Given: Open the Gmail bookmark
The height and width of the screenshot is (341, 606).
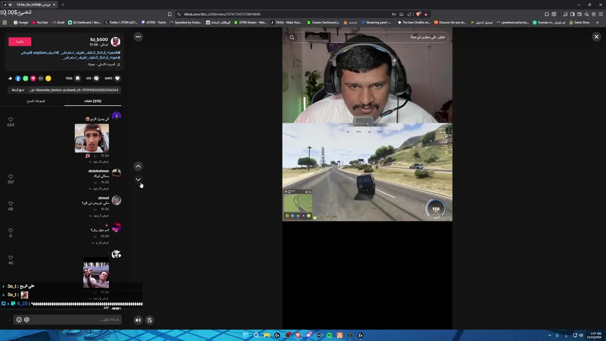Looking at the screenshot, I should click(58, 22).
